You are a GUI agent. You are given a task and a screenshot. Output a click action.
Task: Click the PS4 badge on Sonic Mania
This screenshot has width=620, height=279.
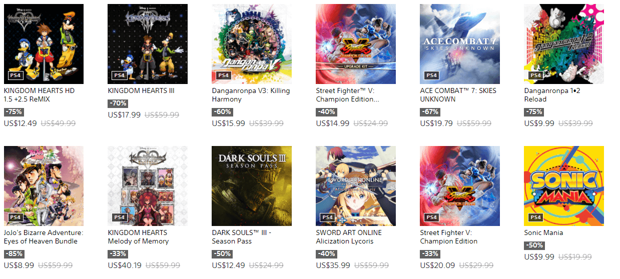point(535,217)
